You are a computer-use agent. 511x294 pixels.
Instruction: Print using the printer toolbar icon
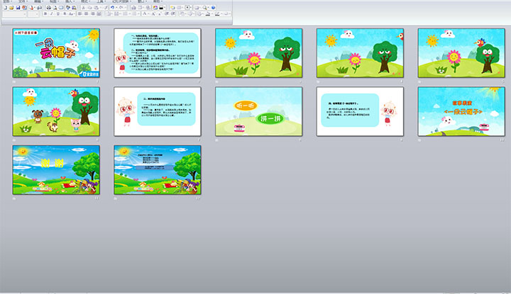click(x=48, y=8)
